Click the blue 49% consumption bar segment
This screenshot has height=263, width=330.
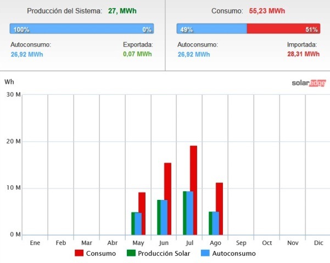pos(211,29)
